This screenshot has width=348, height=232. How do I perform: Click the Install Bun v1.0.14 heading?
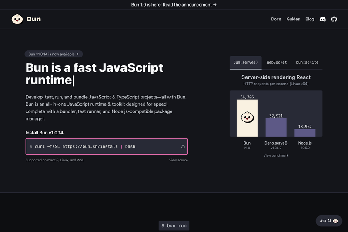tap(44, 133)
